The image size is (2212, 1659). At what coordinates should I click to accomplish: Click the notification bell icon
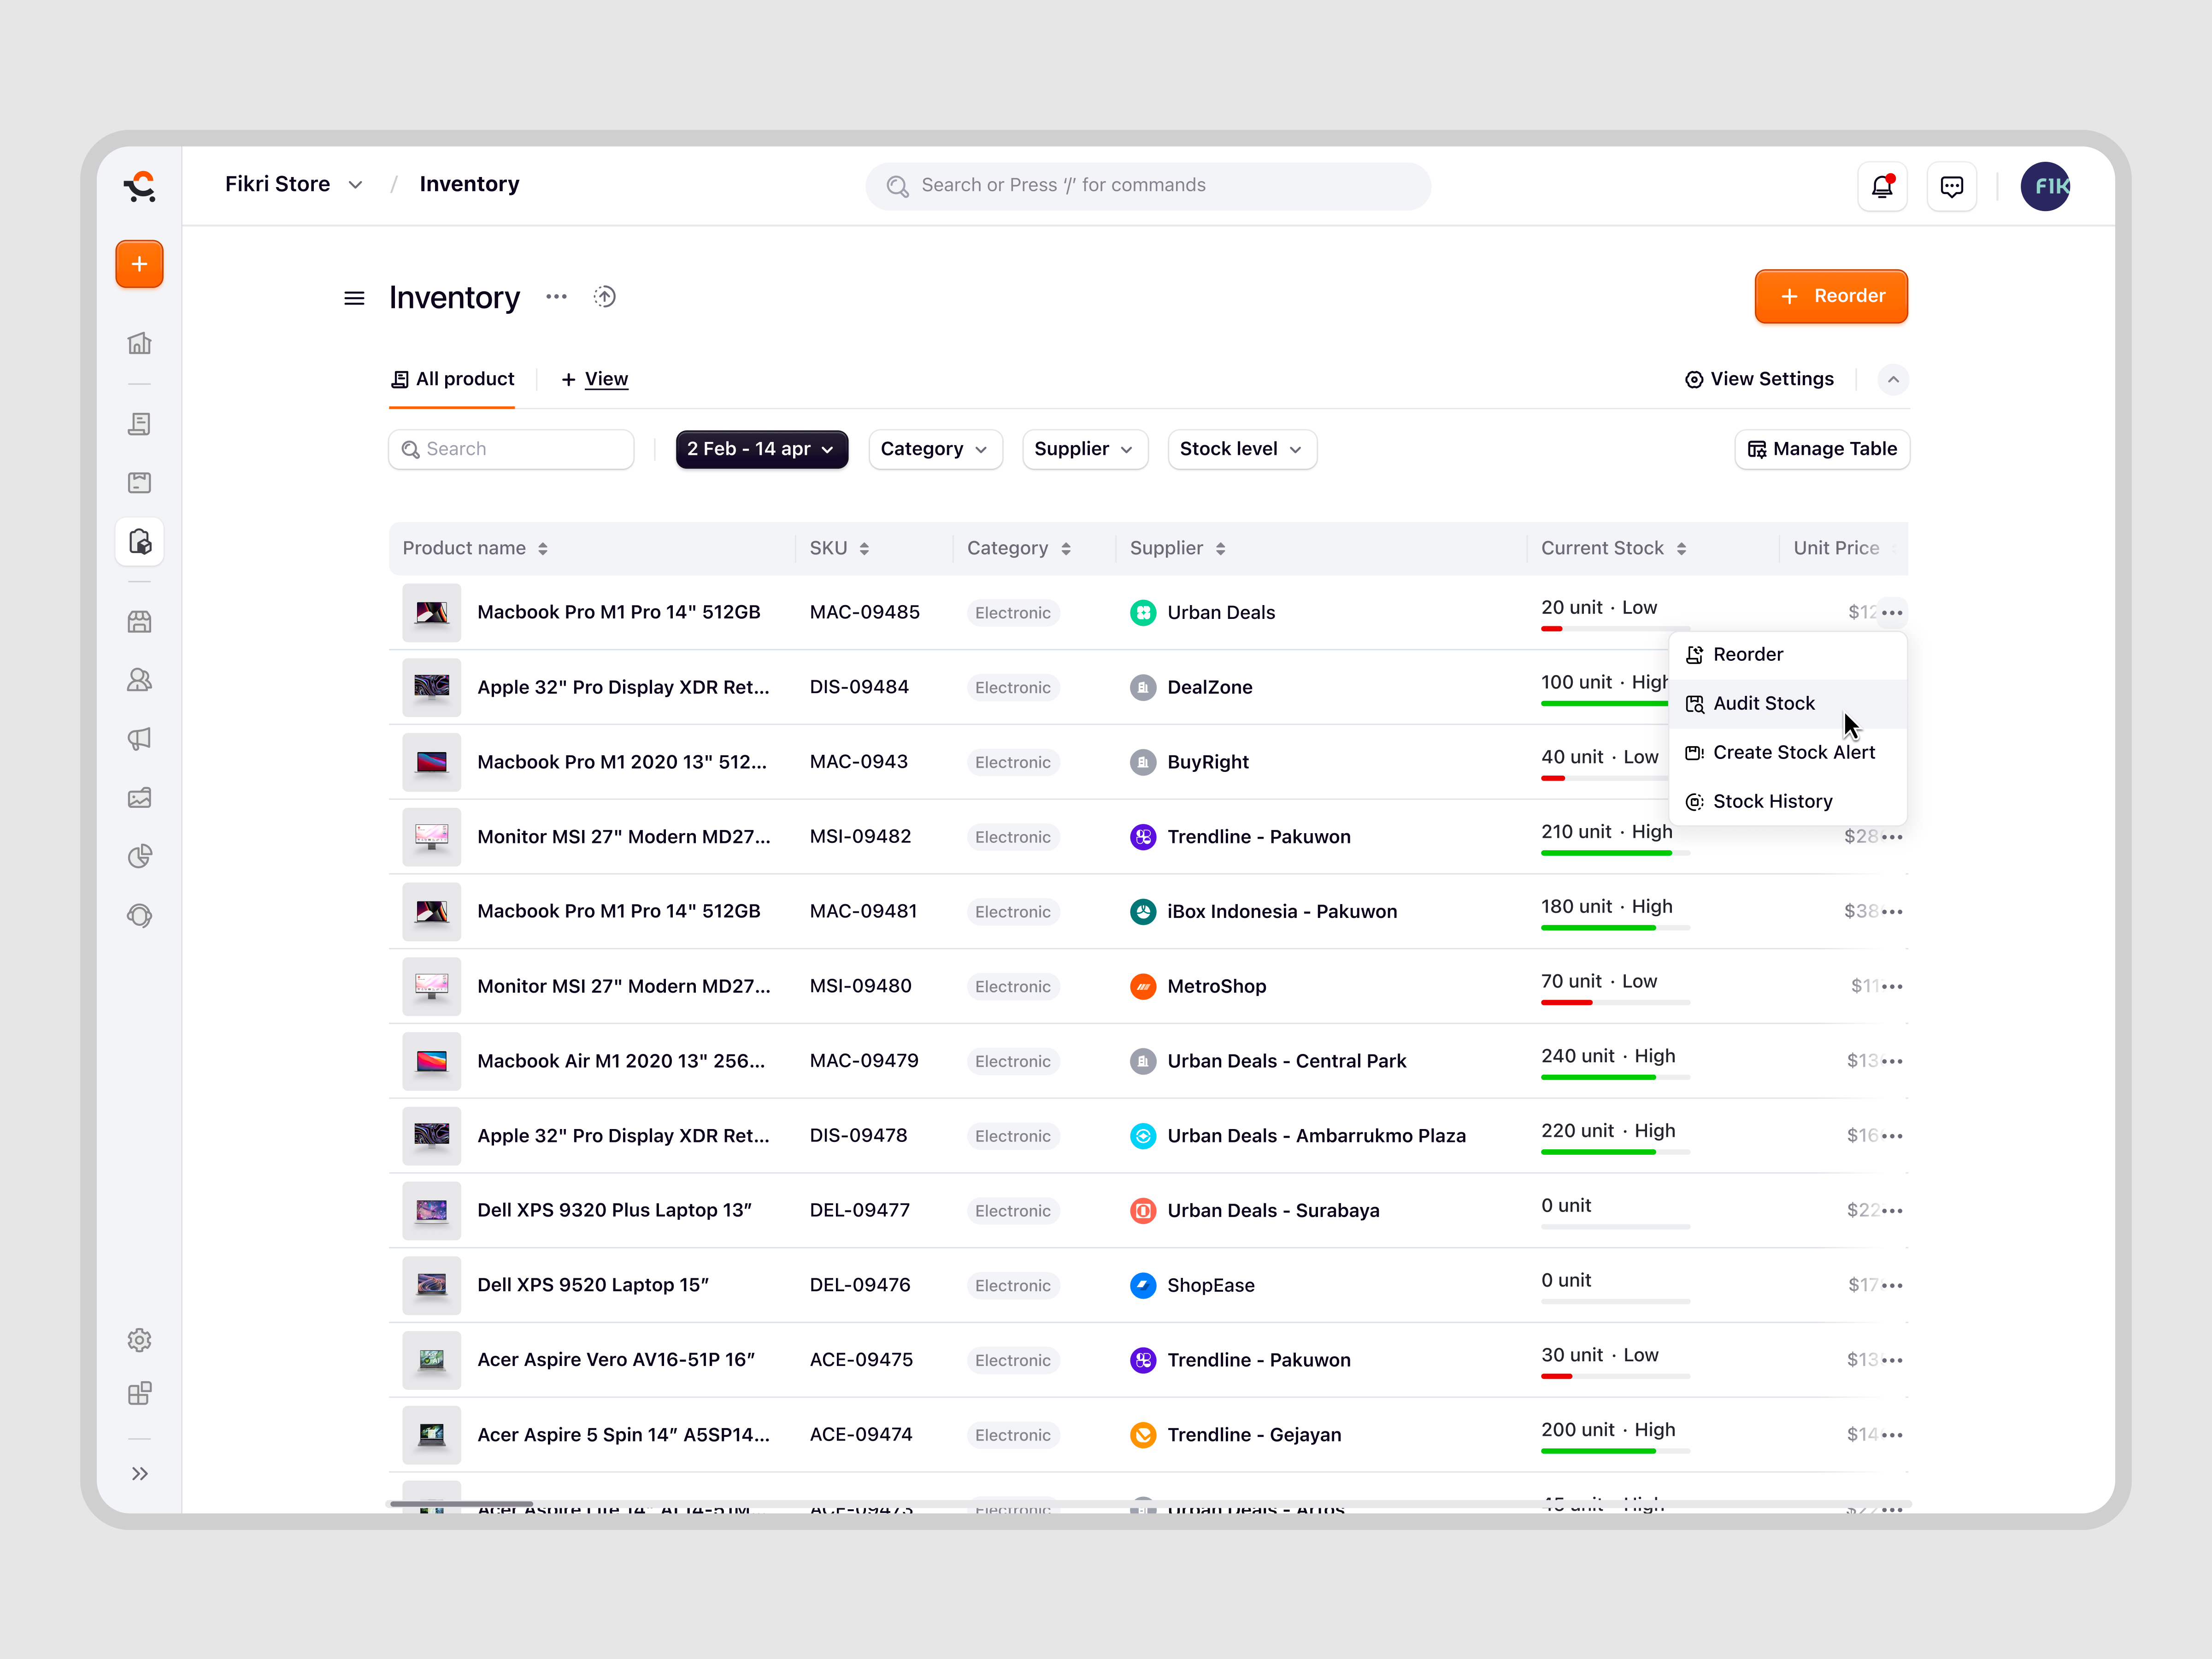1882,186
